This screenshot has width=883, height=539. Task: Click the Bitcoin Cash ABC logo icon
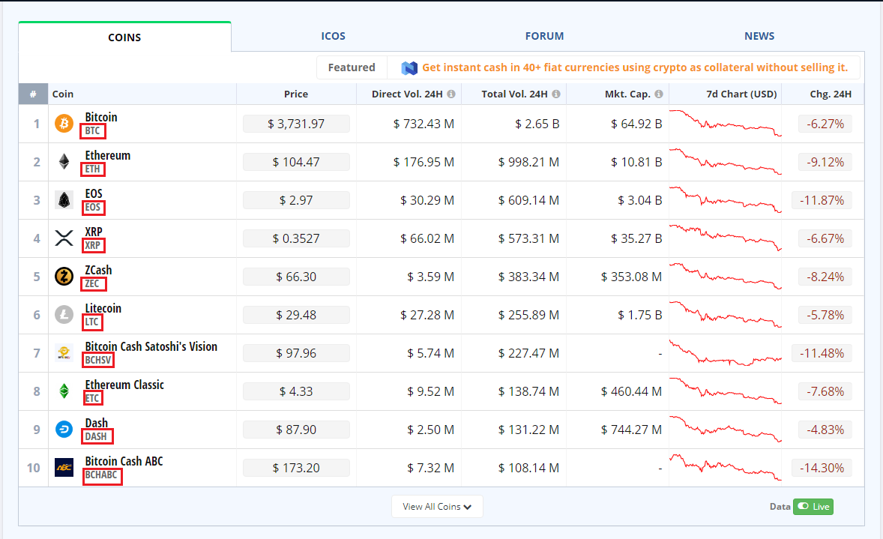coord(64,468)
